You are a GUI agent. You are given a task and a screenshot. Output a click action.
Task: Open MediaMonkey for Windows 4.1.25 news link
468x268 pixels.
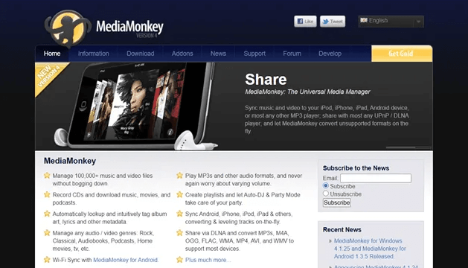coord(370,249)
